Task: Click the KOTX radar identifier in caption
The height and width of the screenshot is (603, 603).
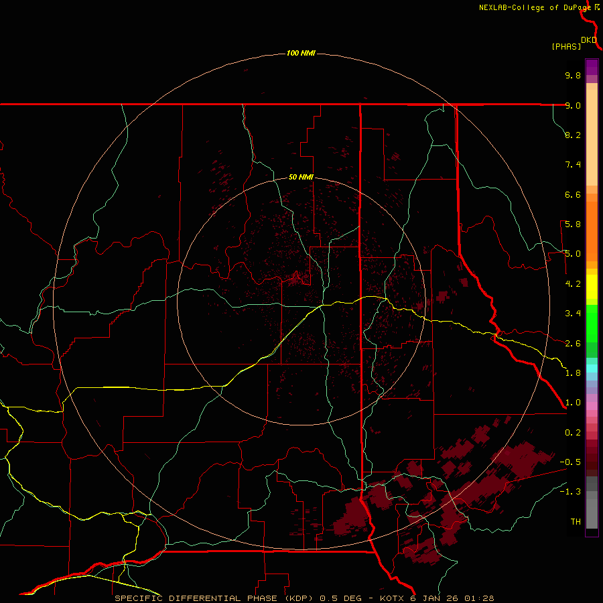Action: point(392,598)
